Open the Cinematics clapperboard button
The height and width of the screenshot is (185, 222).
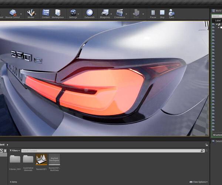click(120, 14)
